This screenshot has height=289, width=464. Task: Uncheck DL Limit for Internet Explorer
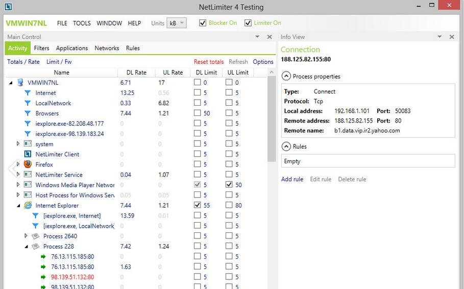(x=198, y=205)
